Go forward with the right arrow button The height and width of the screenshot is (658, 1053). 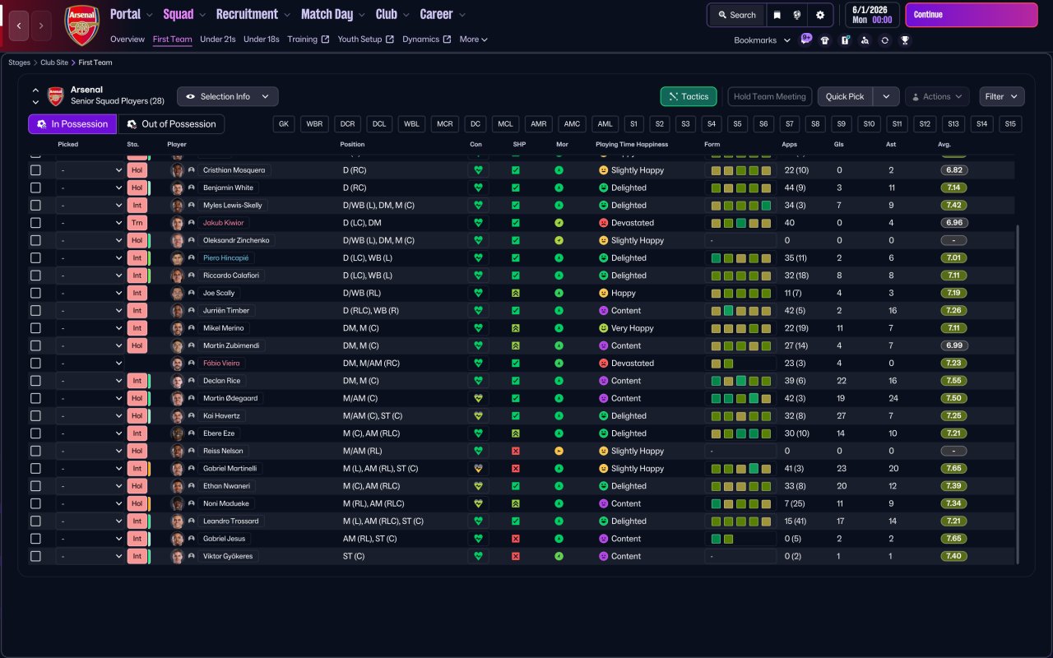click(x=41, y=25)
